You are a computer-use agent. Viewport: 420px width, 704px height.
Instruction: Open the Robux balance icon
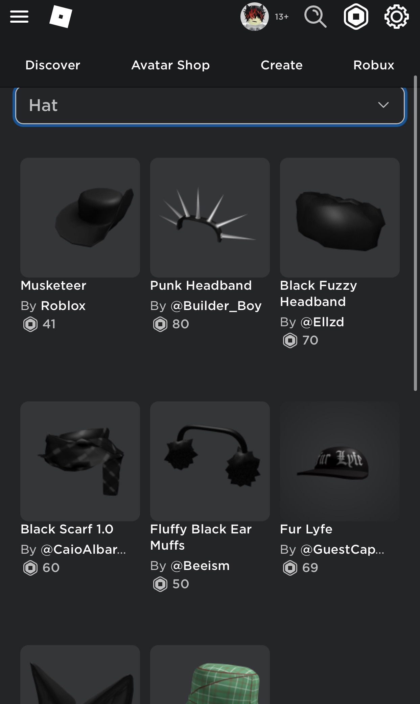point(356,17)
